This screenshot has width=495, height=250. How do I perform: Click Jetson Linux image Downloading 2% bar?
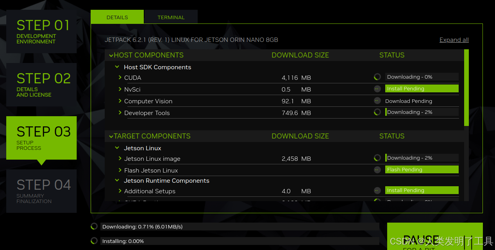coord(422,158)
